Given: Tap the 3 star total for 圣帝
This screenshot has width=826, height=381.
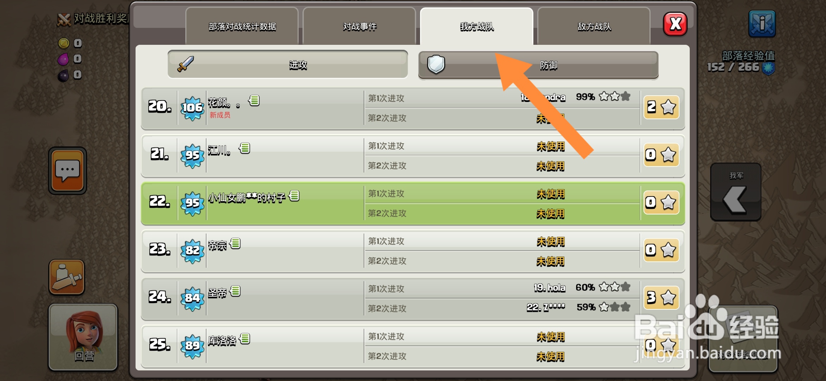Looking at the screenshot, I should pyautogui.click(x=661, y=297).
